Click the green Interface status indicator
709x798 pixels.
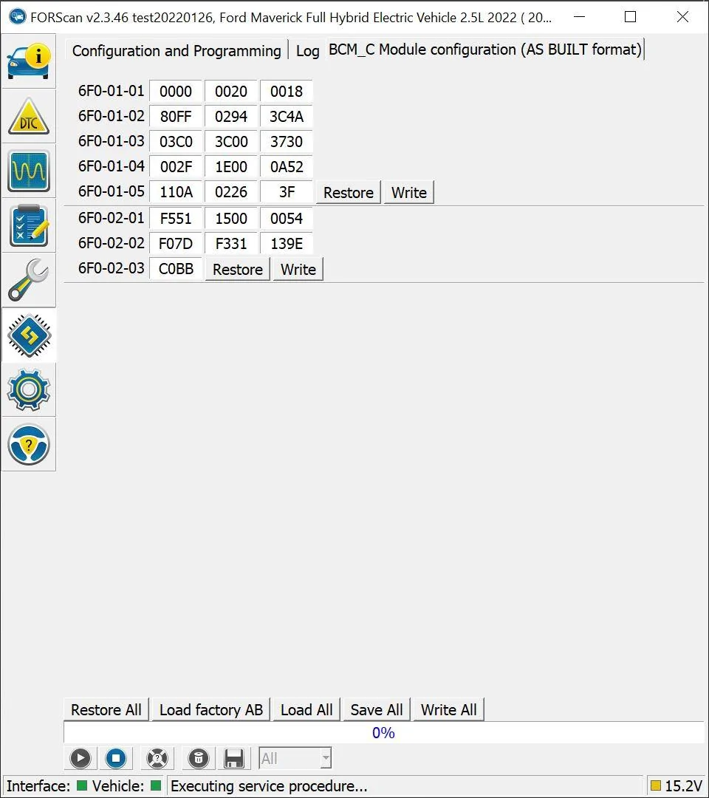tap(81, 785)
